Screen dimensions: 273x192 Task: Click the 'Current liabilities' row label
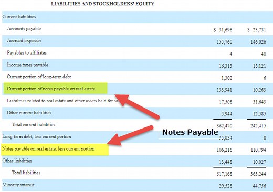tap(19, 17)
